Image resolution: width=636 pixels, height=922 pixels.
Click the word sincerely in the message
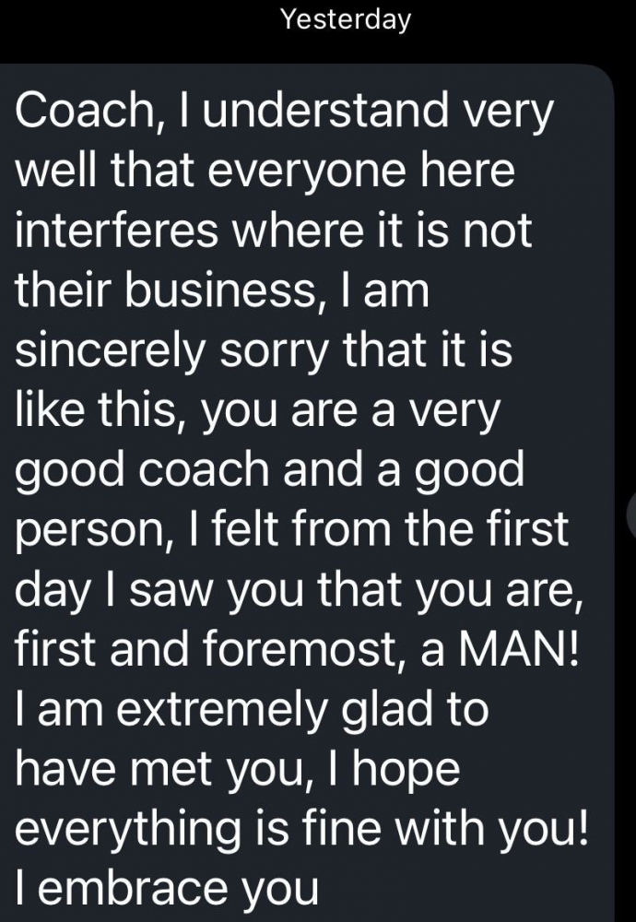coord(110,351)
